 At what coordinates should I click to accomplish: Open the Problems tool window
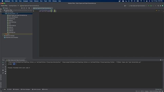pyautogui.click(x=16, y=89)
